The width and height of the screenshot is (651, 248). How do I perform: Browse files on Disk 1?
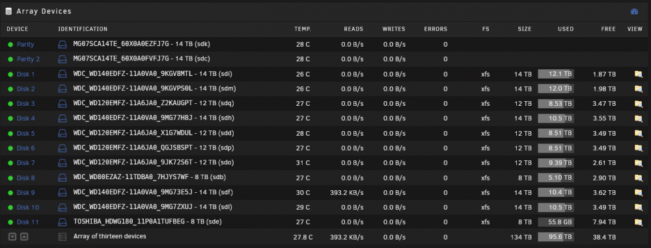639,74
